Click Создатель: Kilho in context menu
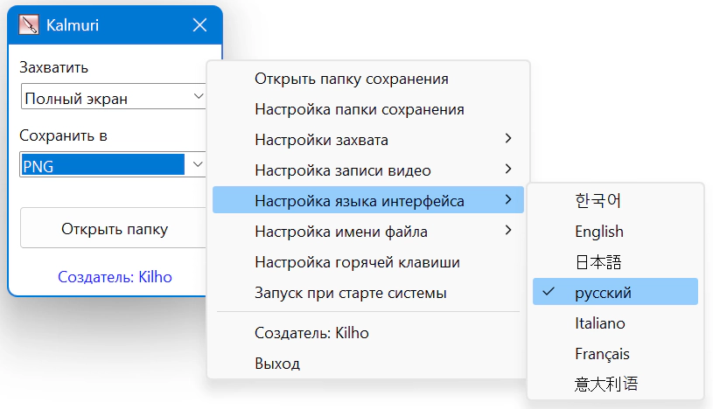713x409 pixels. pyautogui.click(x=311, y=333)
